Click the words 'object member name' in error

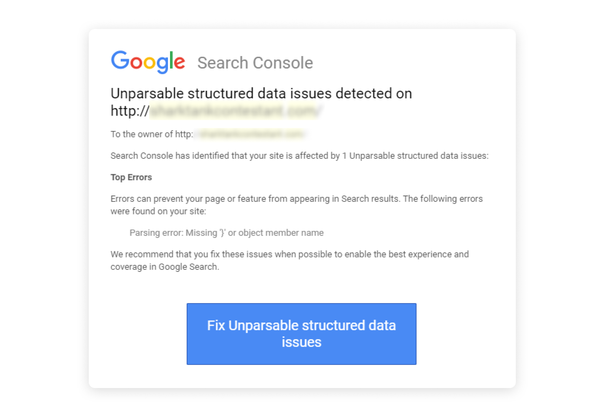(281, 233)
